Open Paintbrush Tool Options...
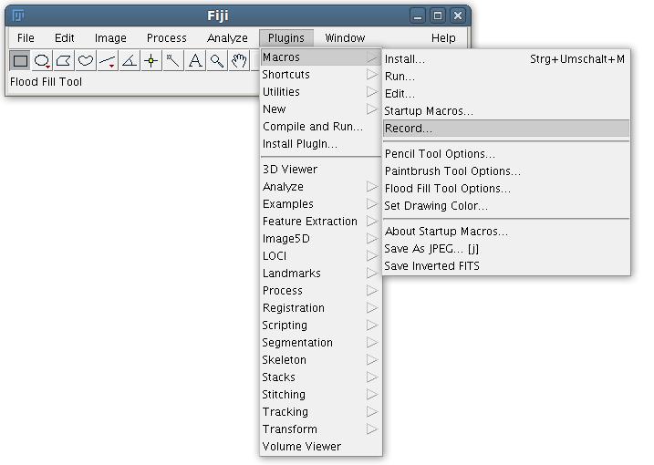654x465 pixels. click(506, 171)
